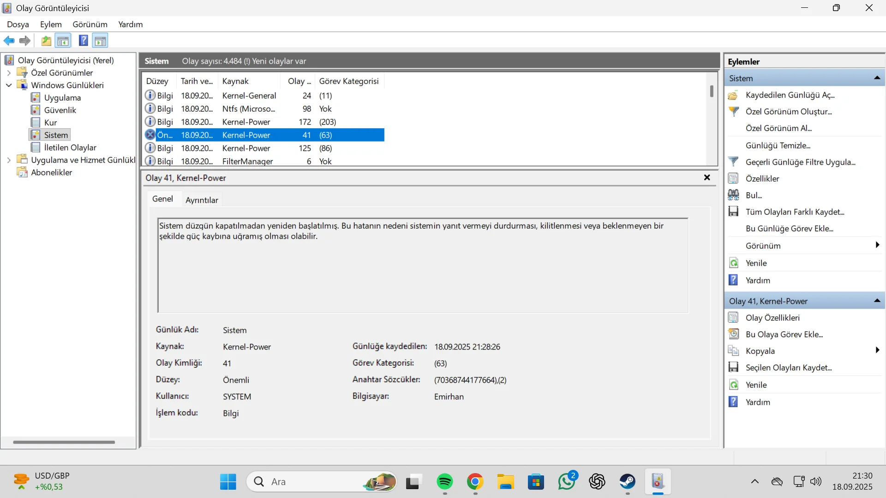Click the back arrow toolbar icon
The image size is (886, 498).
[x=9, y=41]
